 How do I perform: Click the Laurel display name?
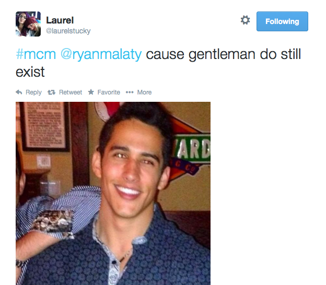[60, 20]
